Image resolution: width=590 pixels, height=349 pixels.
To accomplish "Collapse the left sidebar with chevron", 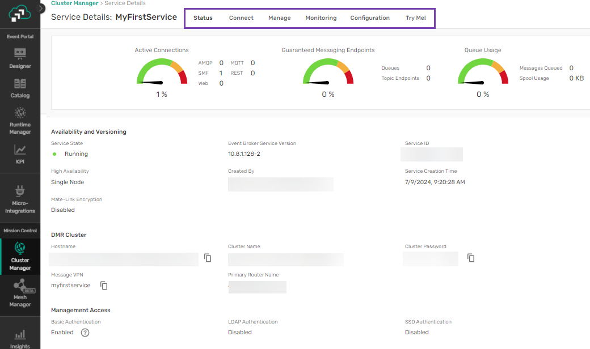I will pos(41,8).
